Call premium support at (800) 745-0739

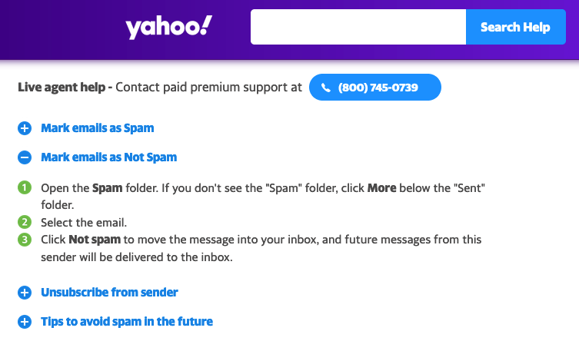click(377, 88)
